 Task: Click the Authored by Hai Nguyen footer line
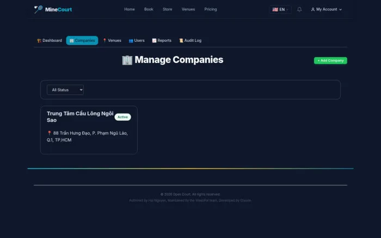(190, 201)
